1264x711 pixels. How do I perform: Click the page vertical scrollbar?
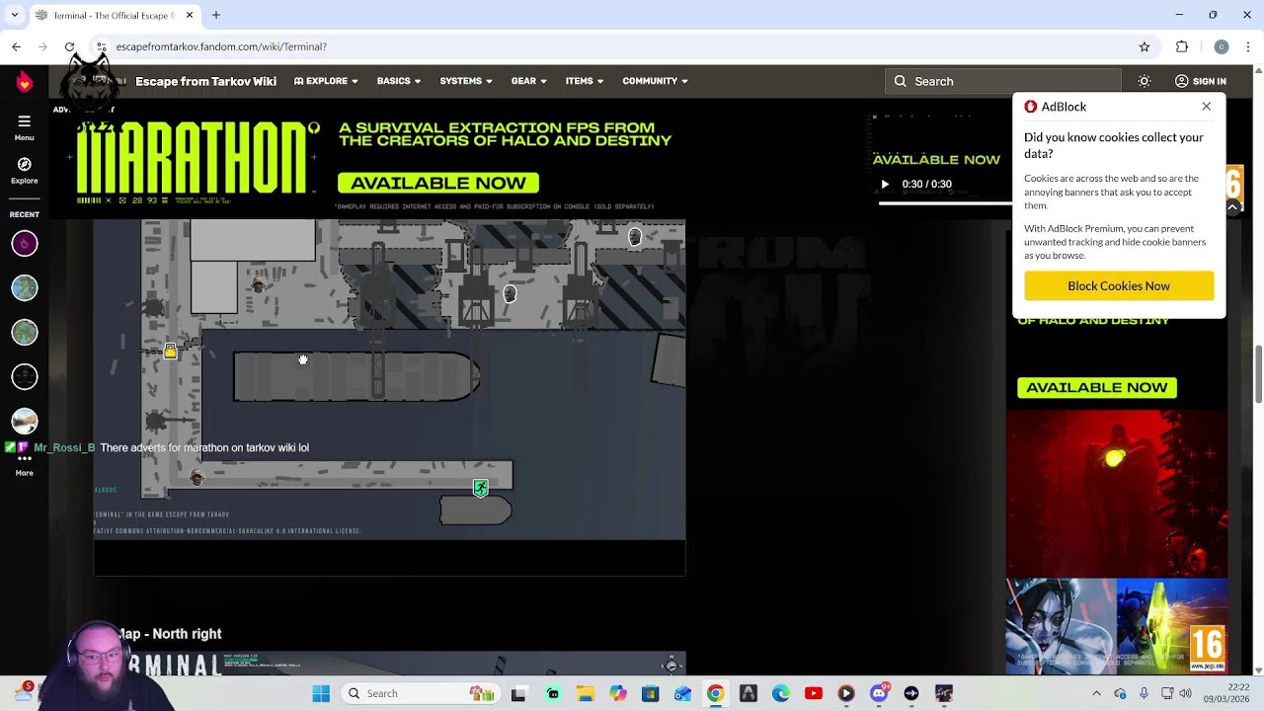[1258, 373]
